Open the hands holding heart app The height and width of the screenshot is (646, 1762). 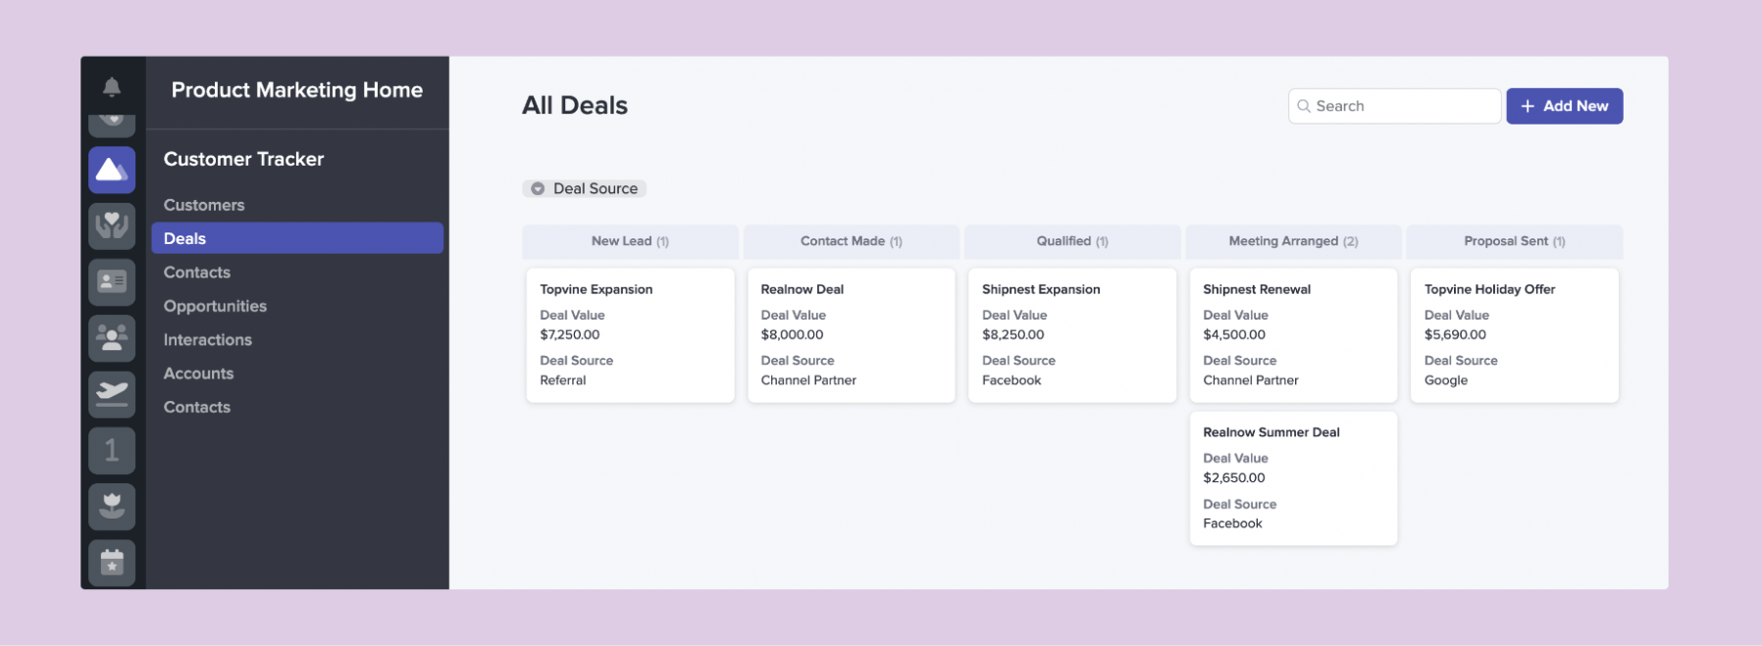(112, 225)
